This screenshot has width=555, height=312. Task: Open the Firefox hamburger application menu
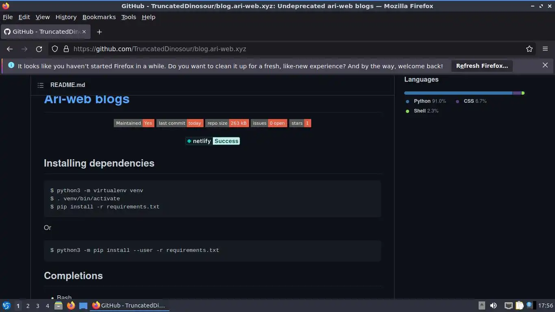tap(545, 49)
